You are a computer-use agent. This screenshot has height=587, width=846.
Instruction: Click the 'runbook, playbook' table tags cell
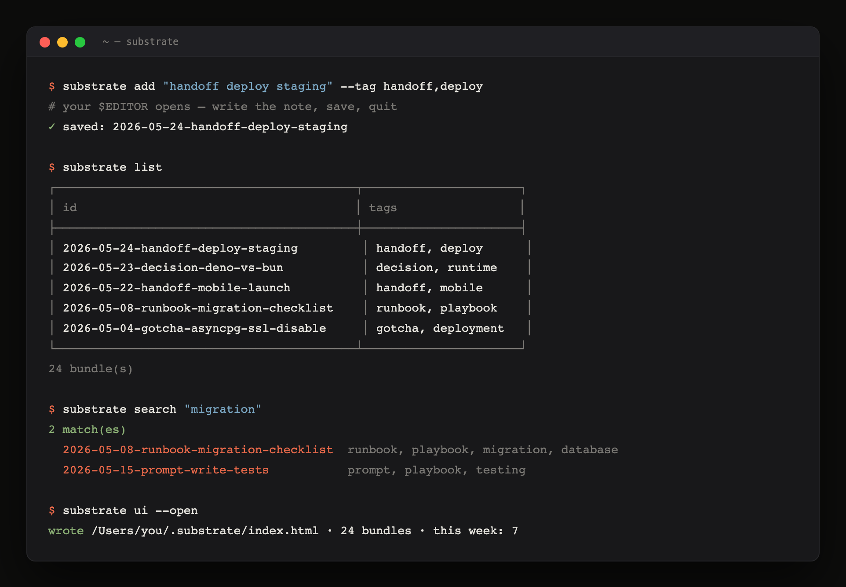(x=437, y=308)
